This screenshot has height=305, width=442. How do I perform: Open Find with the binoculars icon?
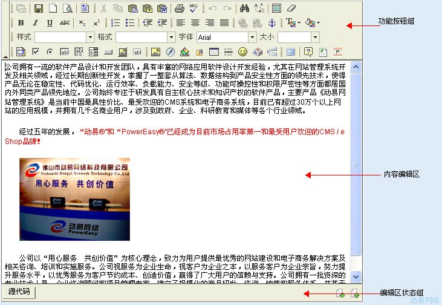(244, 8)
